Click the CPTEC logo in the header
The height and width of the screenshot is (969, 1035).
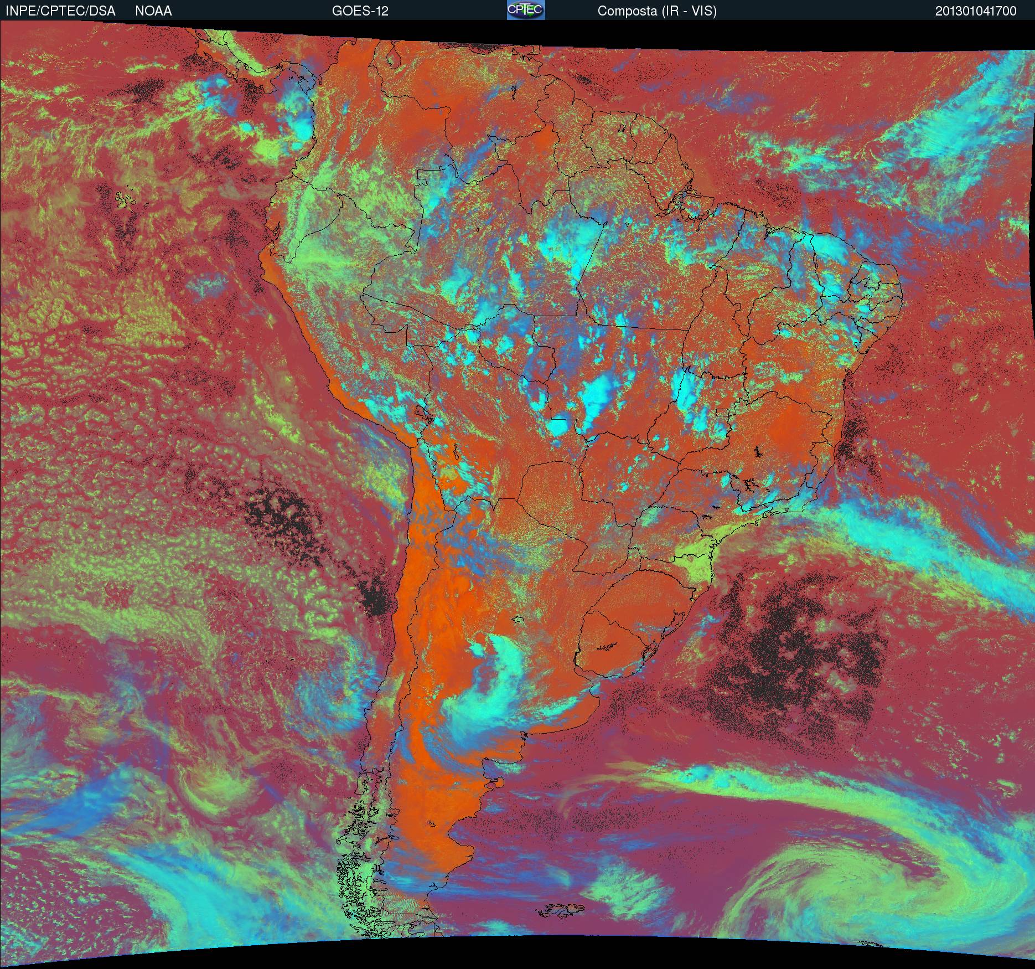tap(526, 10)
